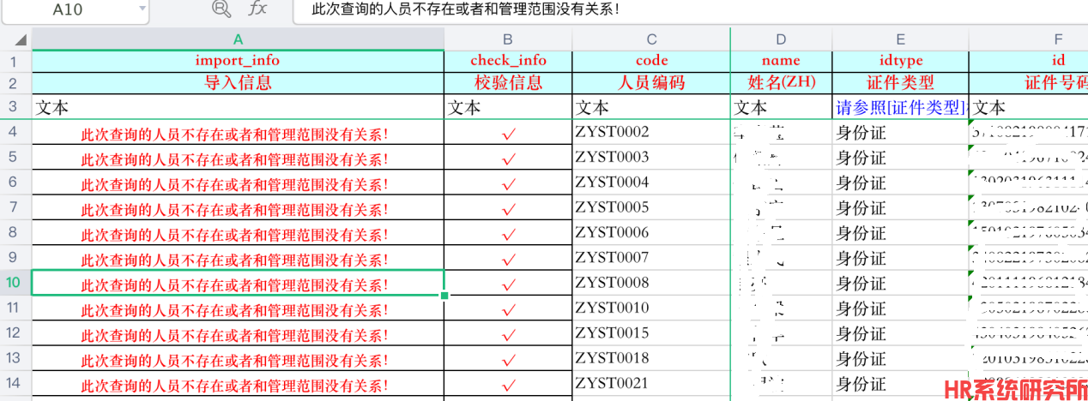Click cell ZYST0010
The width and height of the screenshot is (1088, 401).
[x=651, y=308]
